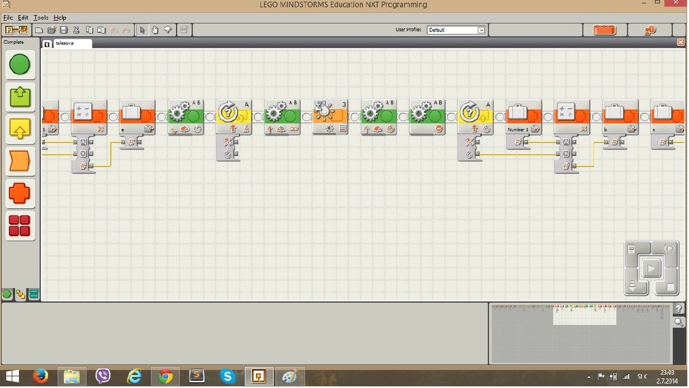689x388 pixels.
Task: Open the Data blocks palette
Action: (20, 193)
